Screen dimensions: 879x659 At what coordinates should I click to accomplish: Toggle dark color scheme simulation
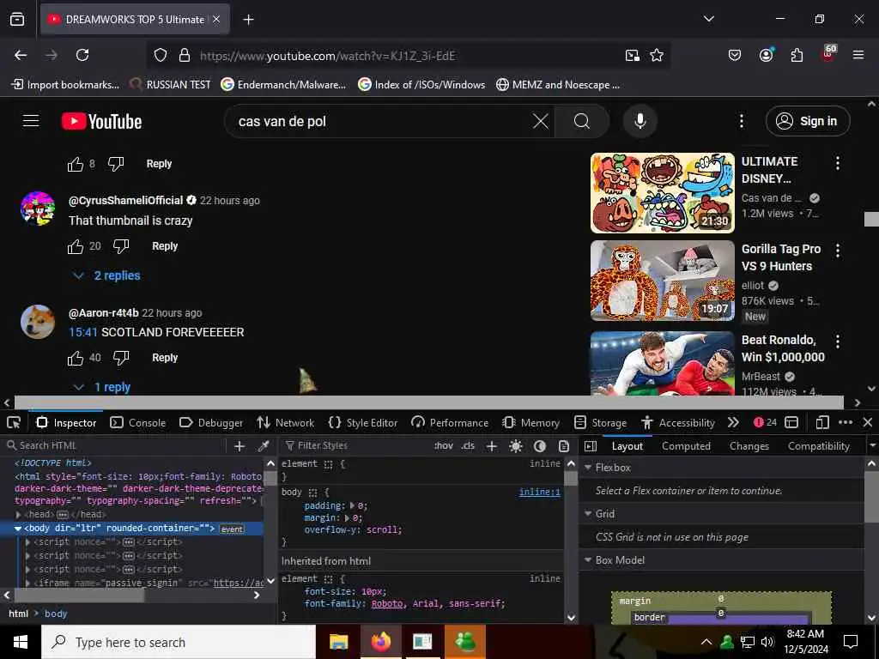pyautogui.click(x=540, y=446)
